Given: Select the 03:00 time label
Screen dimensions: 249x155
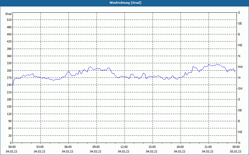Looking at the screenshot, I should pos(40,147).
